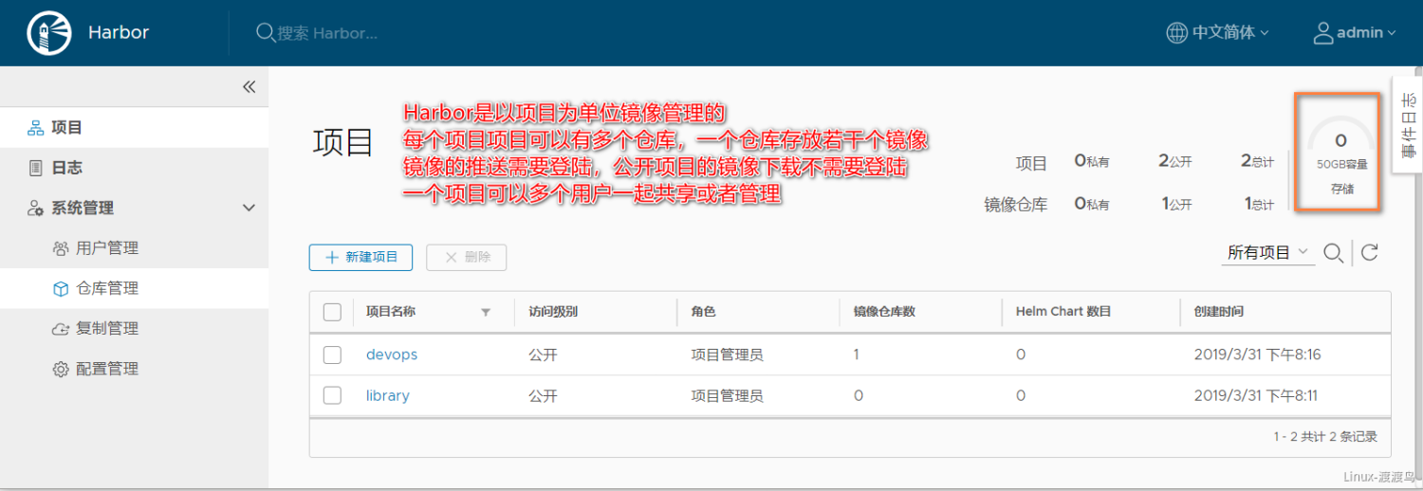The image size is (1423, 491).
Task: Open 仓库管理 in the sidebar
Action: tap(107, 288)
